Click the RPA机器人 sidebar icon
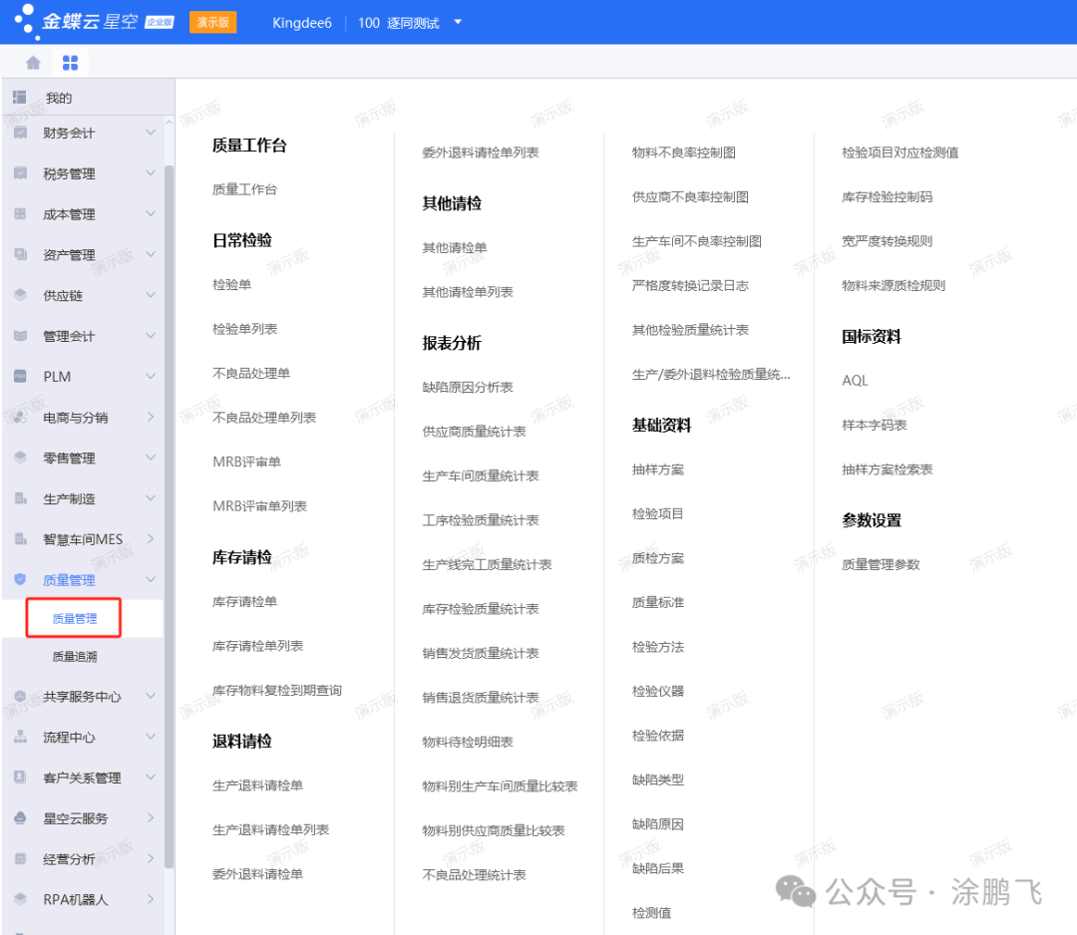 coord(20,899)
